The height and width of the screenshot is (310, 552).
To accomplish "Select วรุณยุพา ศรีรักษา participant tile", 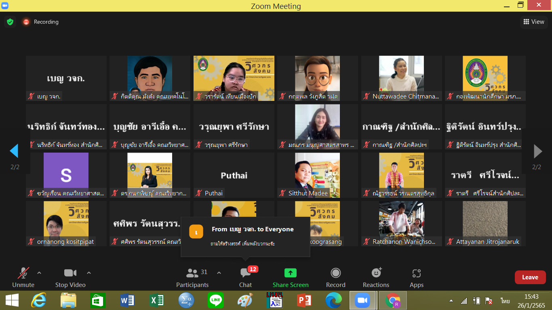I will coord(234,127).
